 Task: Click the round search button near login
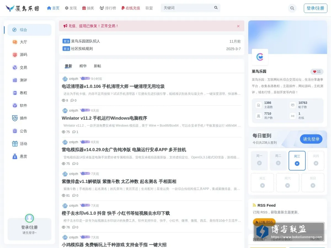(292, 8)
